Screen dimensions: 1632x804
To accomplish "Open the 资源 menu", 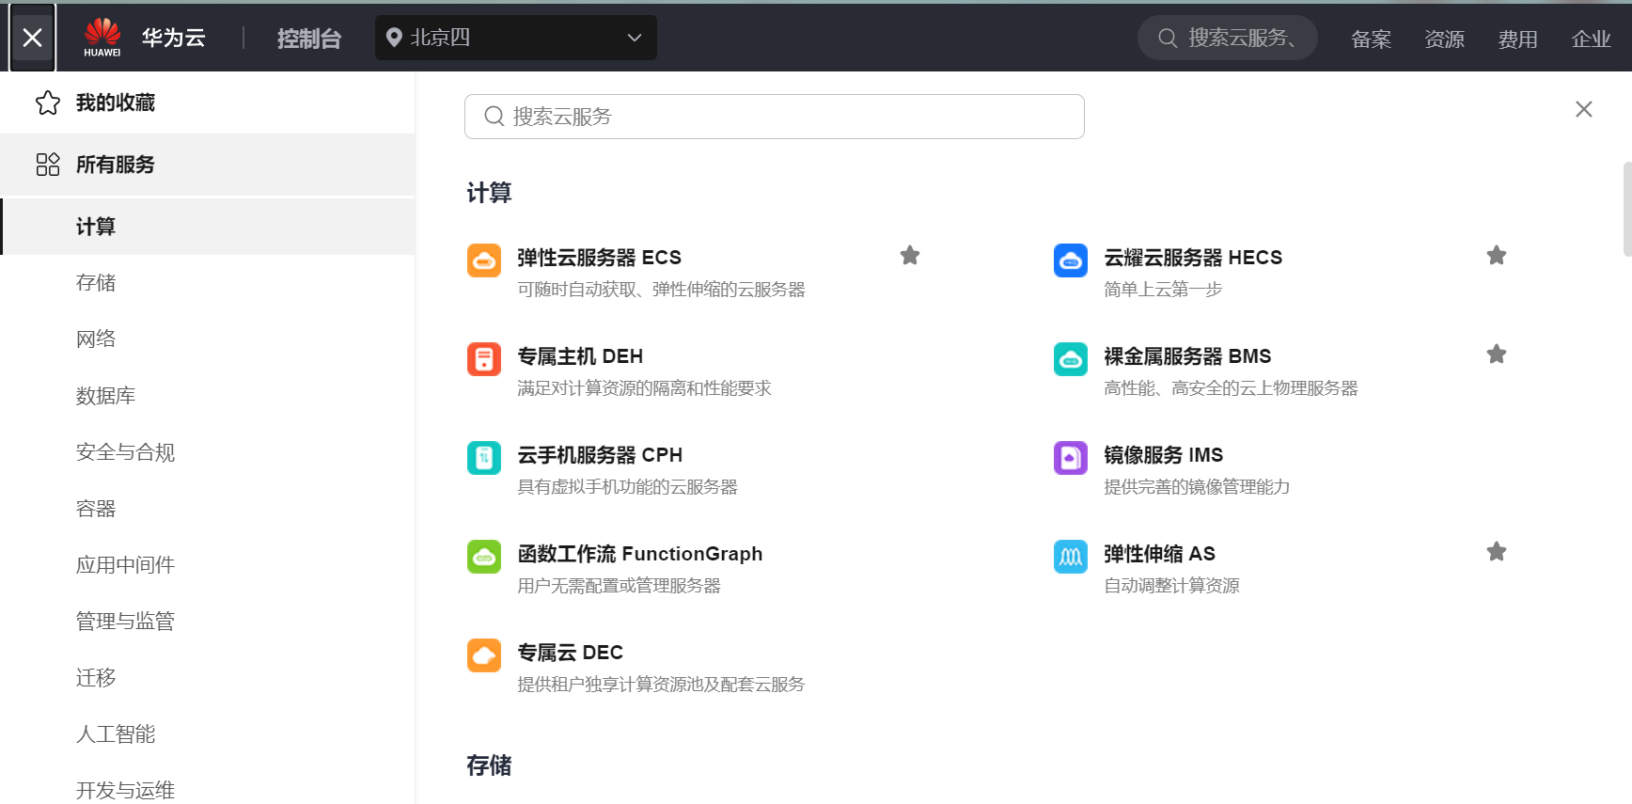I will [1444, 39].
